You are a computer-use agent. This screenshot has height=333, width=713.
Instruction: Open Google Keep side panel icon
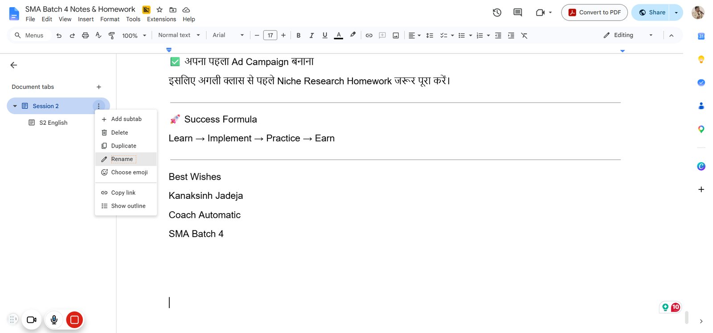(x=701, y=59)
